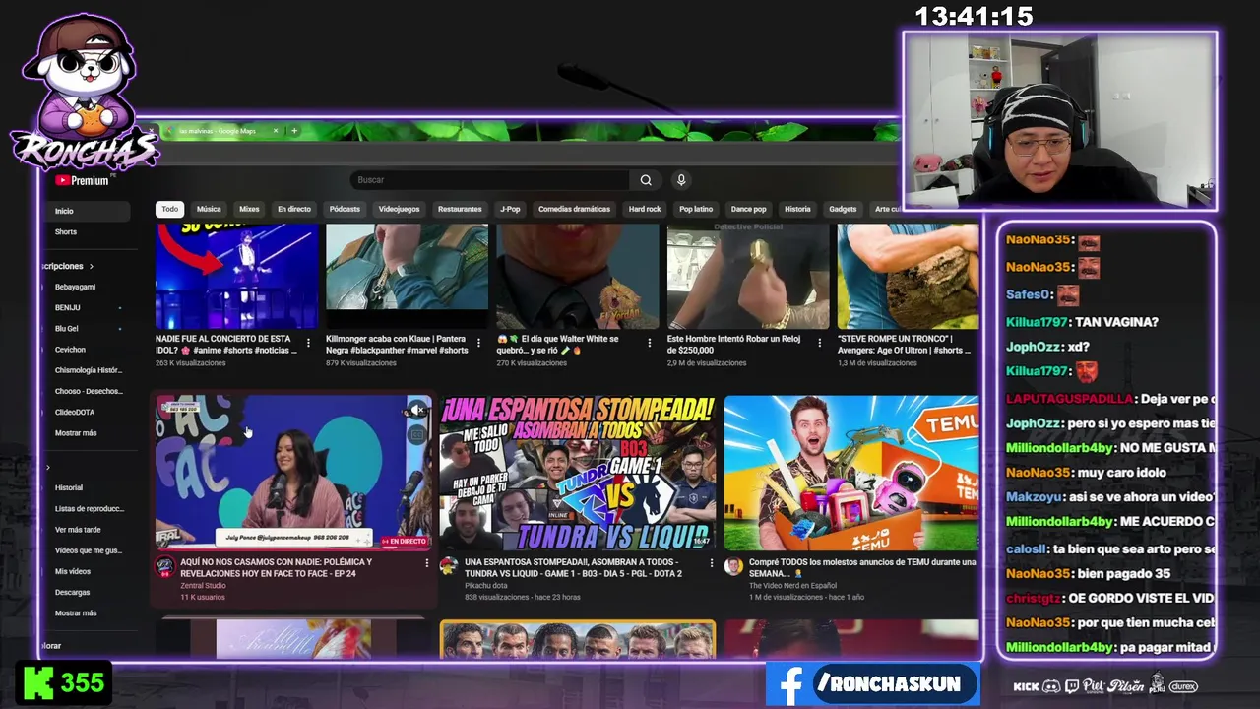The height and width of the screenshot is (709, 1260).
Task: Close the Google Maps browser tab
Action: tap(276, 131)
